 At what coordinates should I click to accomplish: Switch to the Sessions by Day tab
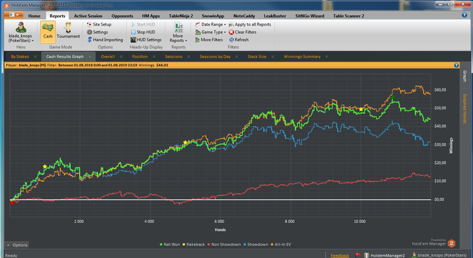pyautogui.click(x=215, y=57)
